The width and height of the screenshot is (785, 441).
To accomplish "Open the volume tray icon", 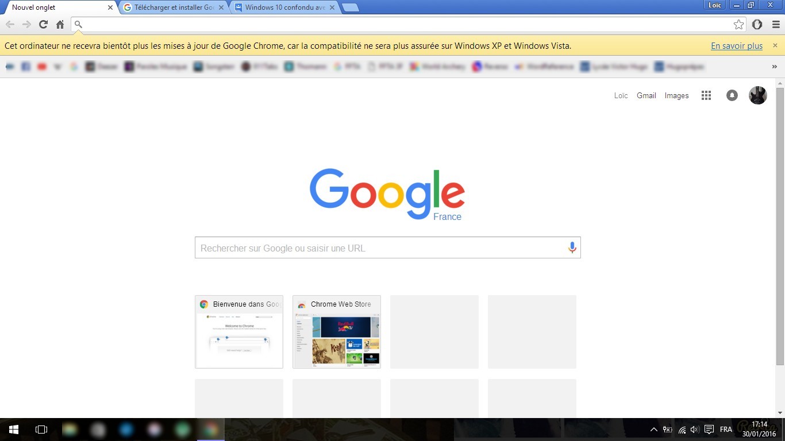I will click(x=695, y=430).
